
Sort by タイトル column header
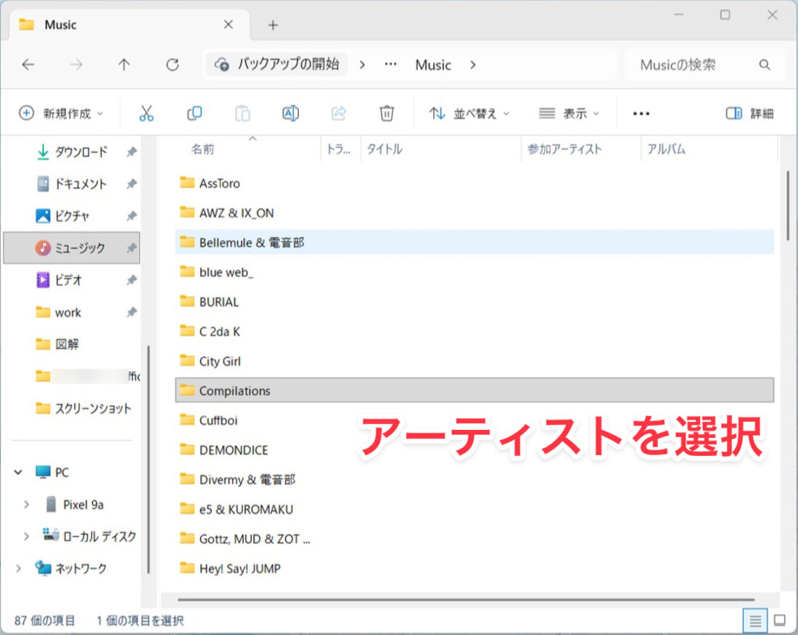tap(384, 149)
